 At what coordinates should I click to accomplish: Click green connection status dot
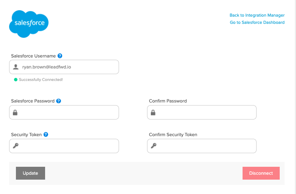[16, 80]
